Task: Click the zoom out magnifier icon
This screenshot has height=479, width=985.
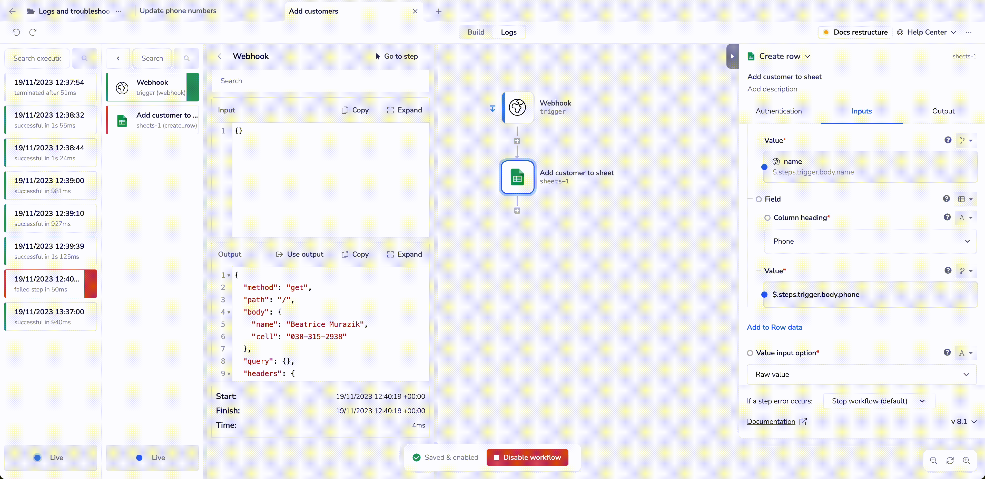Action: [x=933, y=460]
